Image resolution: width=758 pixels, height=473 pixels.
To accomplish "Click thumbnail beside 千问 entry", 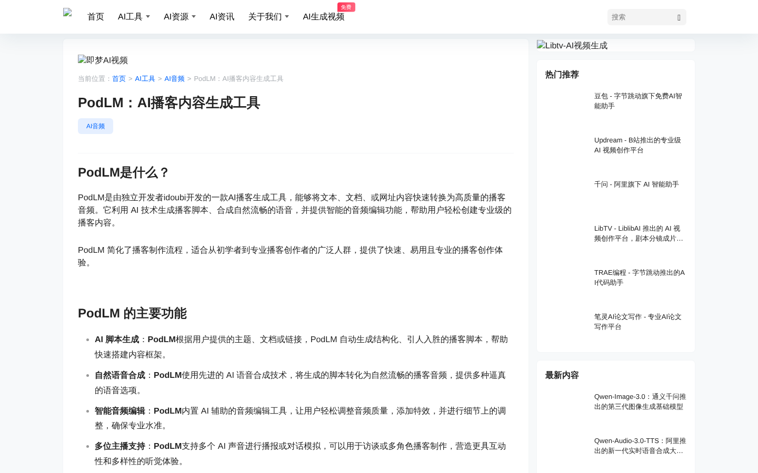I will (566, 194).
